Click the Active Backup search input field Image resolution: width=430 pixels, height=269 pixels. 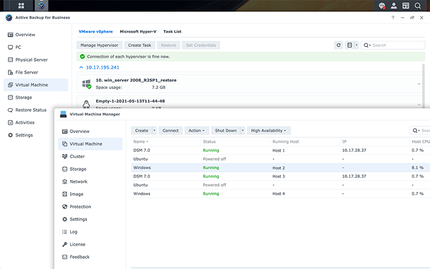393,45
